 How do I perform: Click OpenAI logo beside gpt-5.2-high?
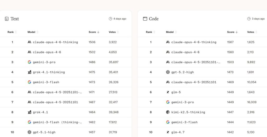[168, 72]
